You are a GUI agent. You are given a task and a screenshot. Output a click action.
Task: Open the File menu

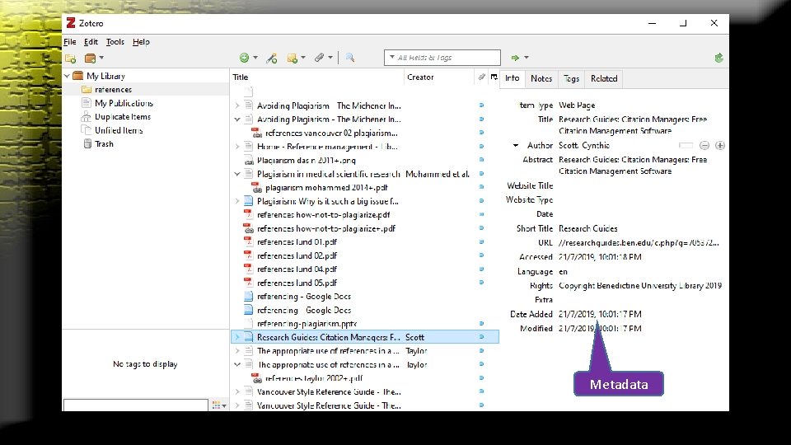click(x=69, y=42)
